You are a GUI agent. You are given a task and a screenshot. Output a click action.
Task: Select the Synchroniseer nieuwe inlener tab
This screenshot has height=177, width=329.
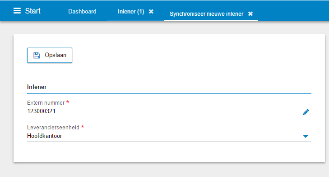pyautogui.click(x=206, y=14)
